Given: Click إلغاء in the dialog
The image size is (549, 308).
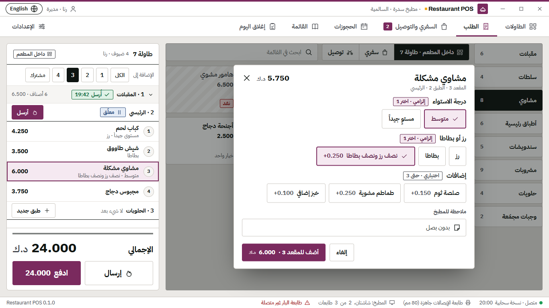Looking at the screenshot, I should tap(342, 253).
